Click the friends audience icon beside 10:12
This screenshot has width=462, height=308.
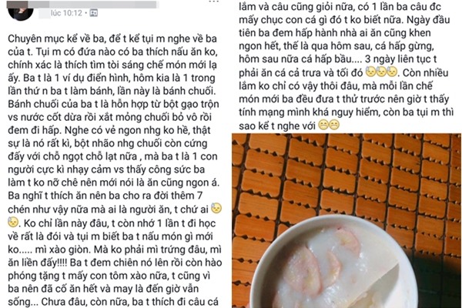(94, 13)
